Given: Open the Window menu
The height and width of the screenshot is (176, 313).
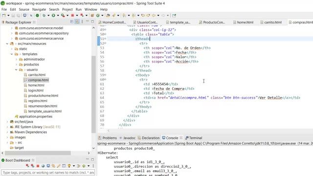Looking at the screenshot, I should pos(90,9).
